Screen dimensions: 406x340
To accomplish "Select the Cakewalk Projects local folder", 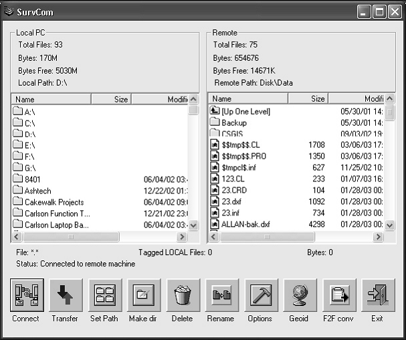I will 54,202.
